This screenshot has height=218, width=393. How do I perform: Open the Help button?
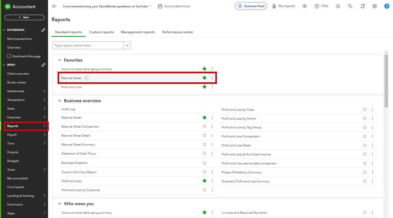click(x=321, y=6)
